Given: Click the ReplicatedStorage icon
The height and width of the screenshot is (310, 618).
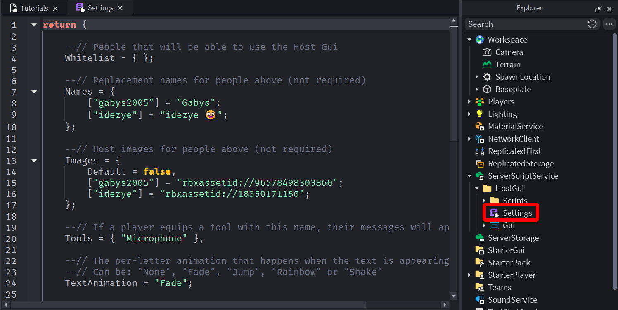Looking at the screenshot, I should [x=479, y=163].
